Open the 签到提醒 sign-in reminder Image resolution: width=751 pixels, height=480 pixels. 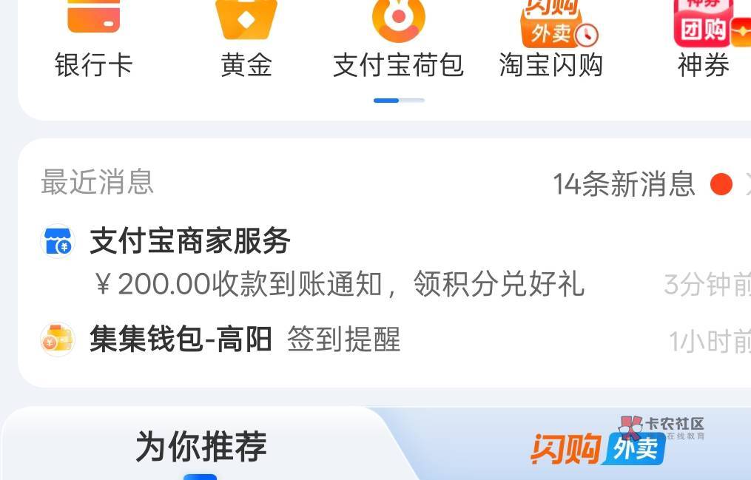point(343,339)
